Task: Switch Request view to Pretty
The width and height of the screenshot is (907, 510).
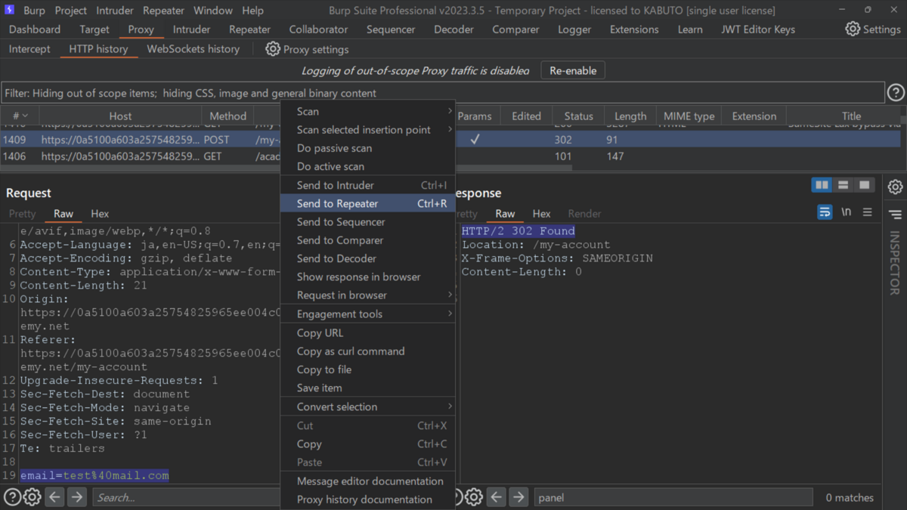Action: (23, 214)
